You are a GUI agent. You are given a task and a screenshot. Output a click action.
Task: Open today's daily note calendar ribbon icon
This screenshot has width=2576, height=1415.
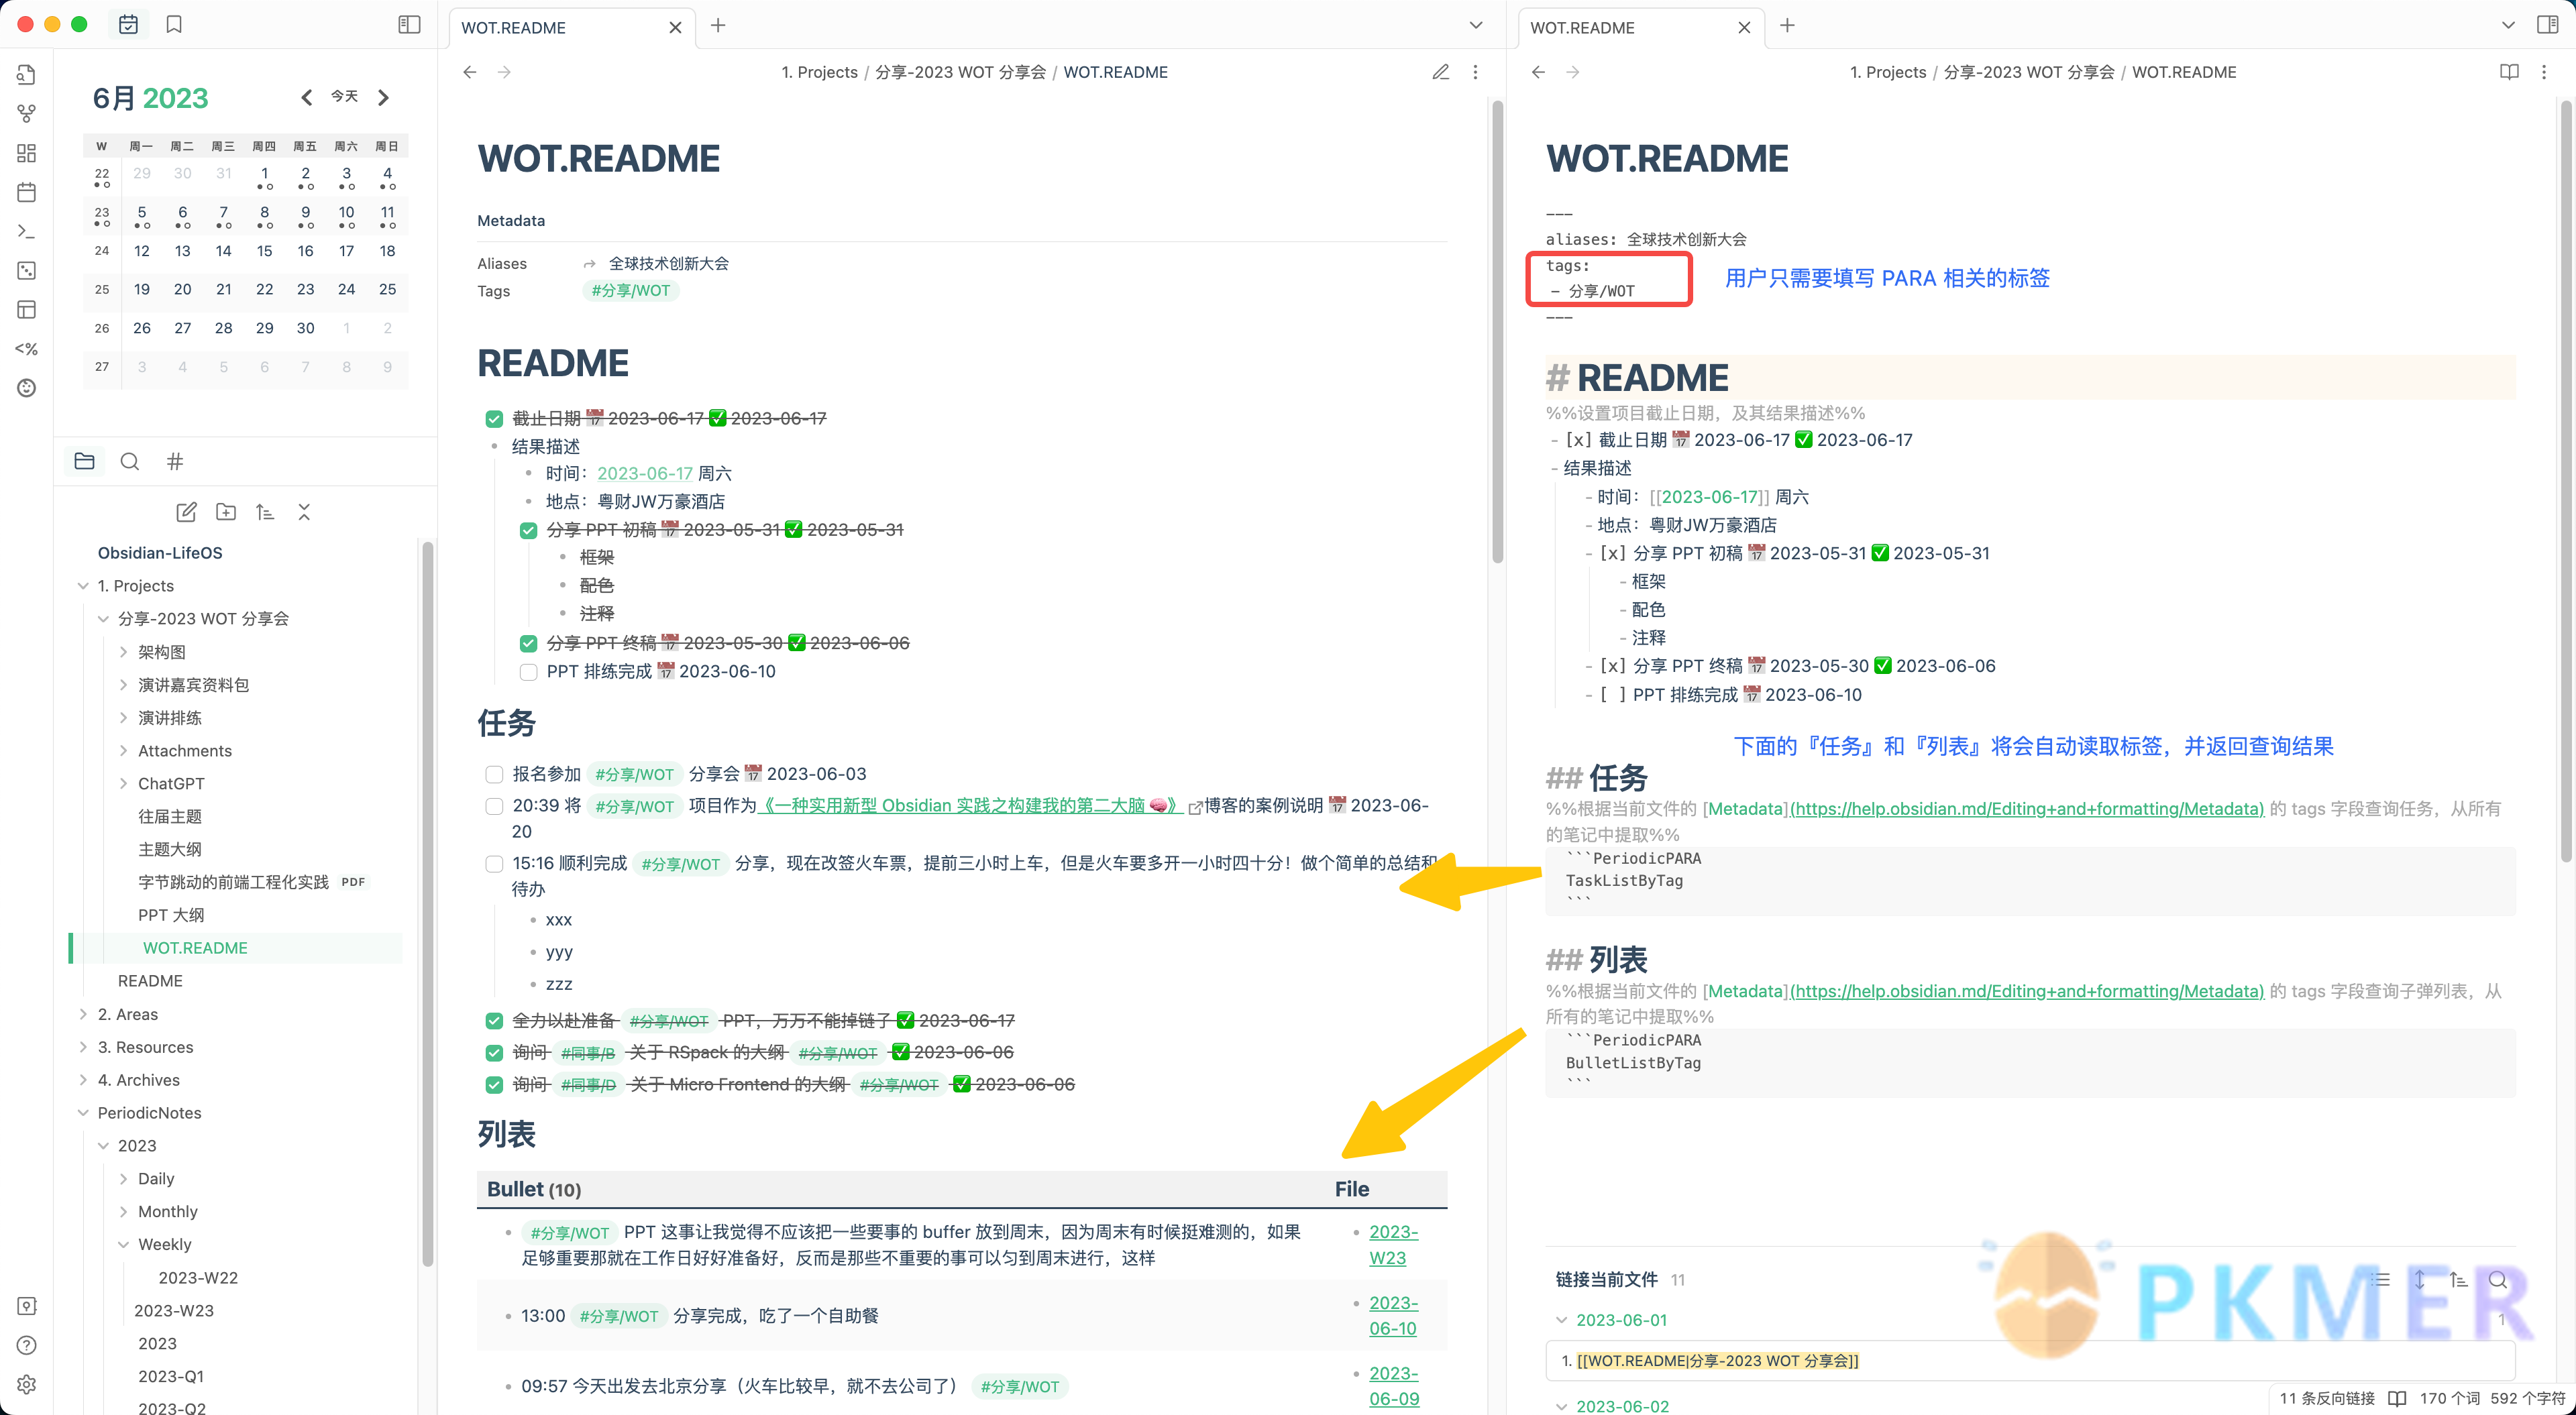27,192
